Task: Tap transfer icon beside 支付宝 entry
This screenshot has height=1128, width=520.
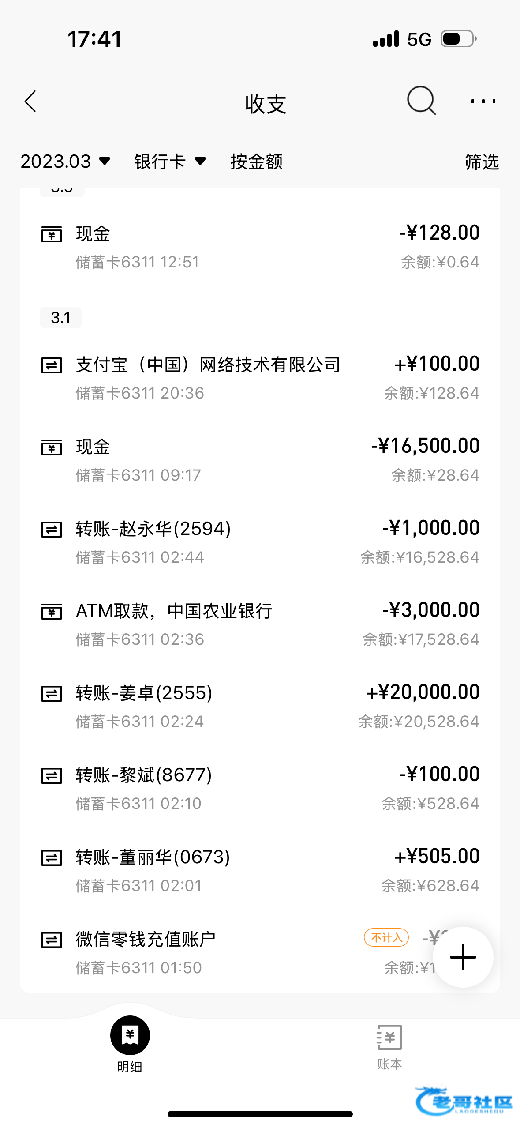Action: (52, 365)
